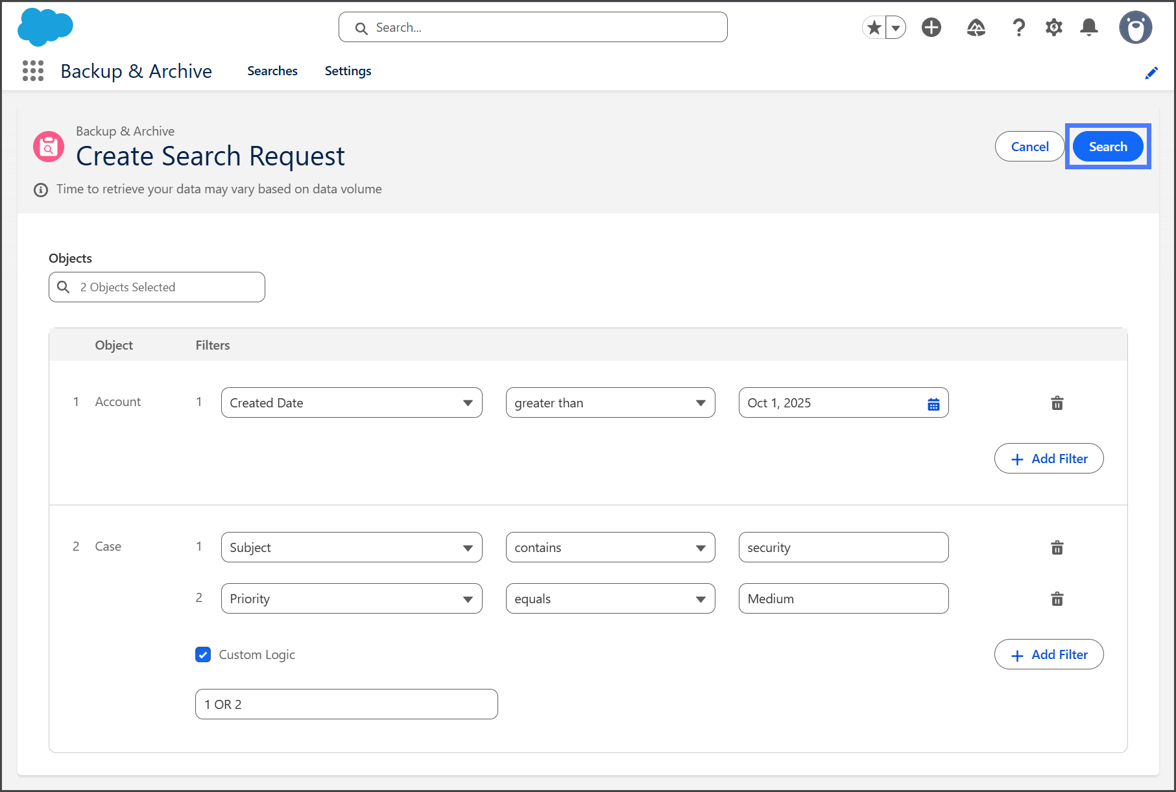This screenshot has height=792, width=1176.
Task: Click the Search button
Action: [x=1107, y=147]
